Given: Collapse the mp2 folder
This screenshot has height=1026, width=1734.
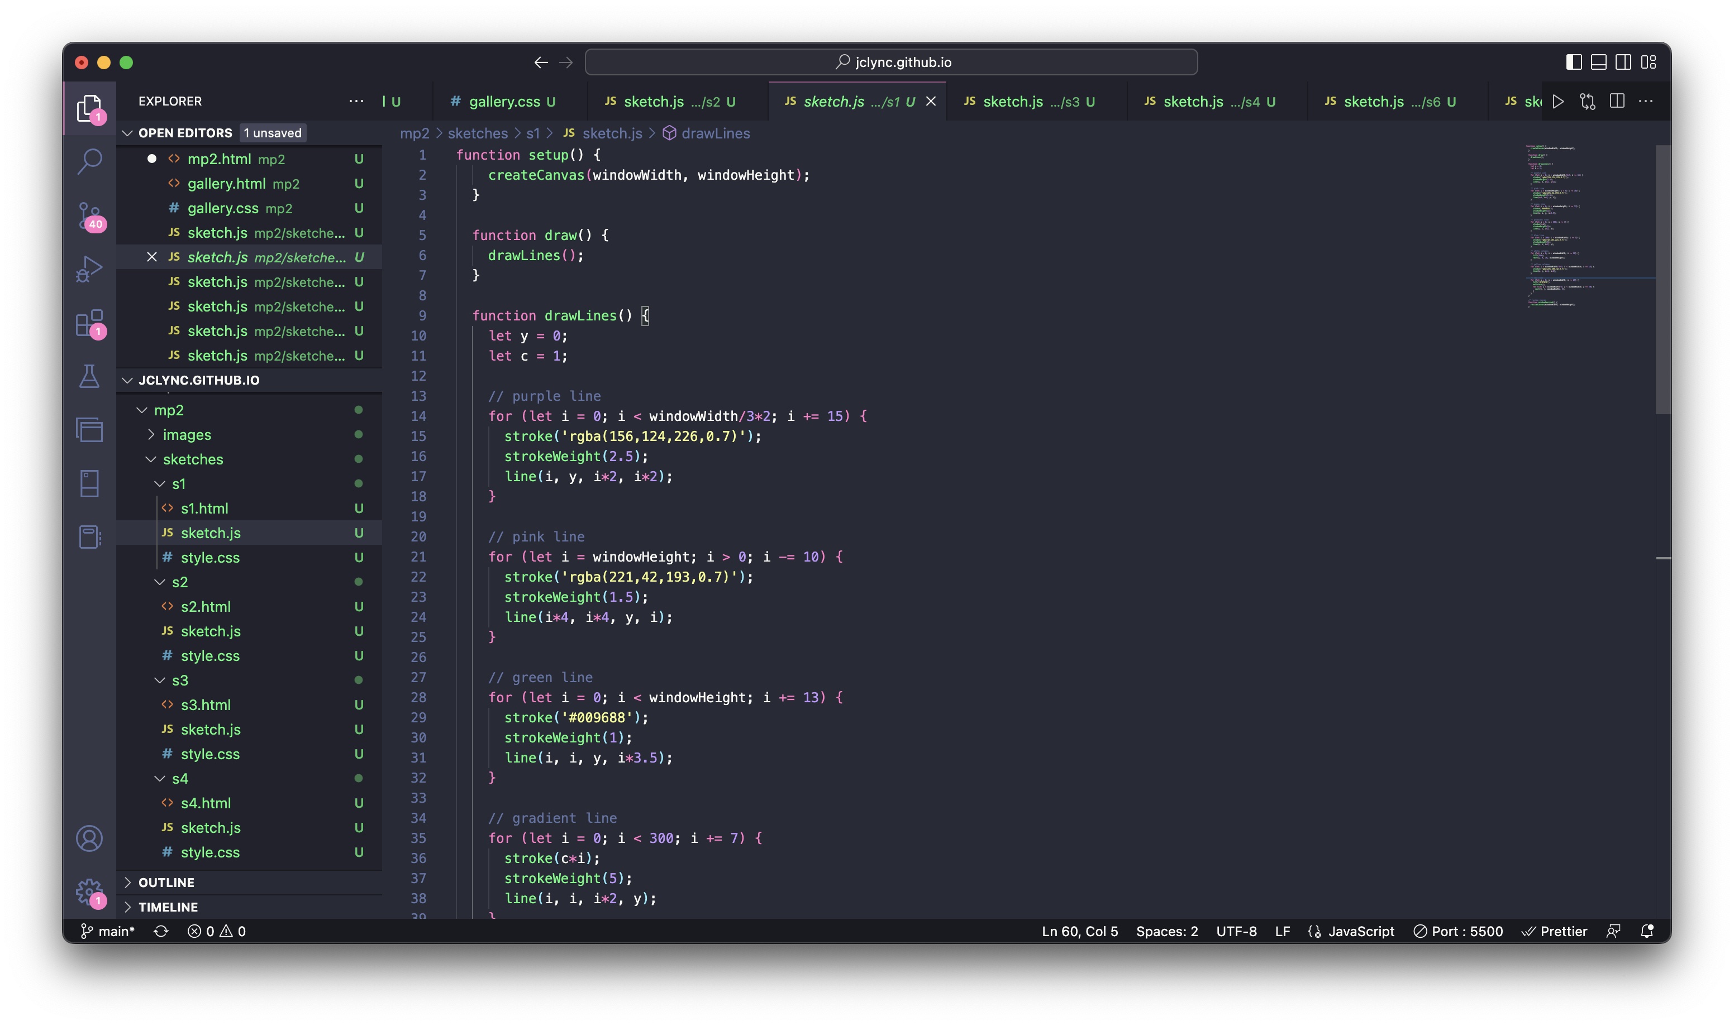Looking at the screenshot, I should coord(142,410).
